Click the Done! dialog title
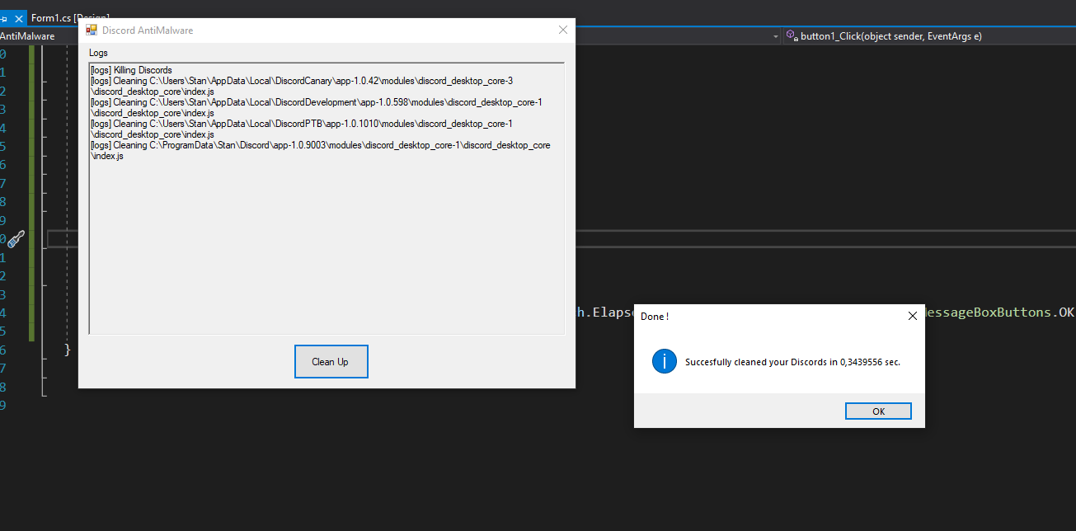The height and width of the screenshot is (531, 1076). point(655,317)
